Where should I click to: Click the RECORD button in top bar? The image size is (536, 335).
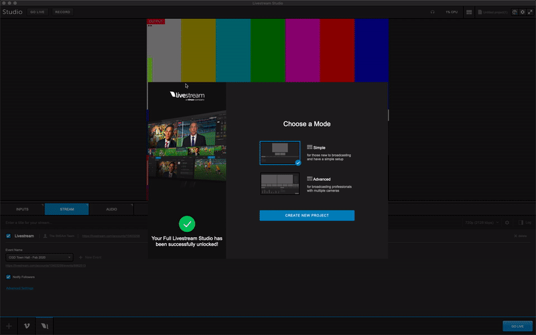click(62, 12)
